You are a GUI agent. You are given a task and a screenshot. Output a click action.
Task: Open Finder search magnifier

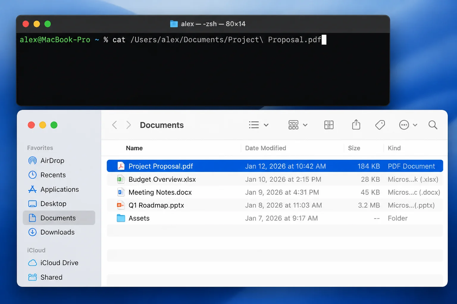click(x=433, y=125)
